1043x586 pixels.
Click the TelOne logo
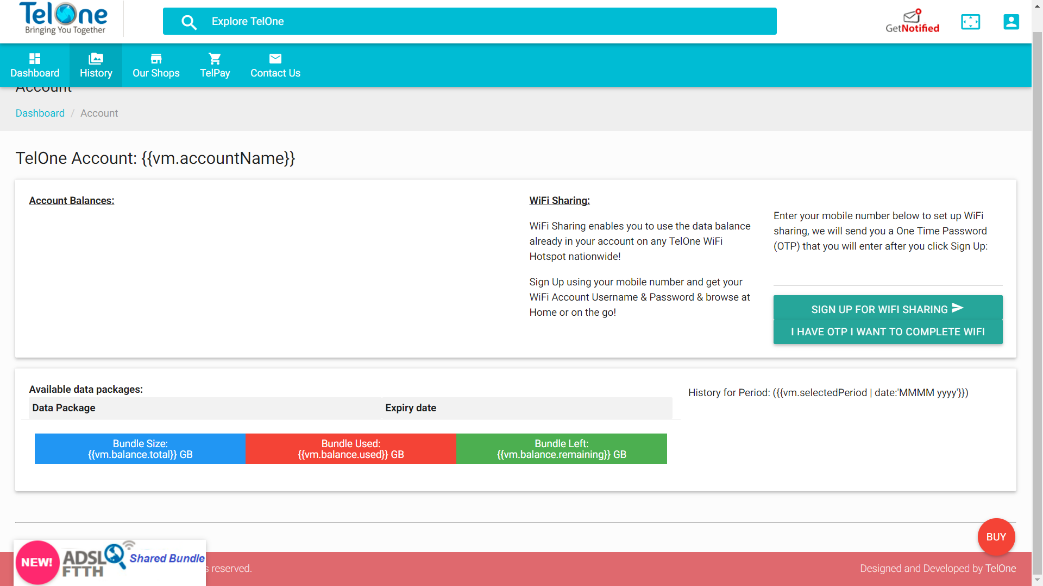tap(64, 19)
